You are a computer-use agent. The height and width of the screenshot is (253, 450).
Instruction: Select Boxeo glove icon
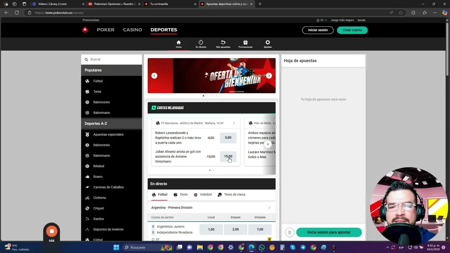click(x=87, y=177)
